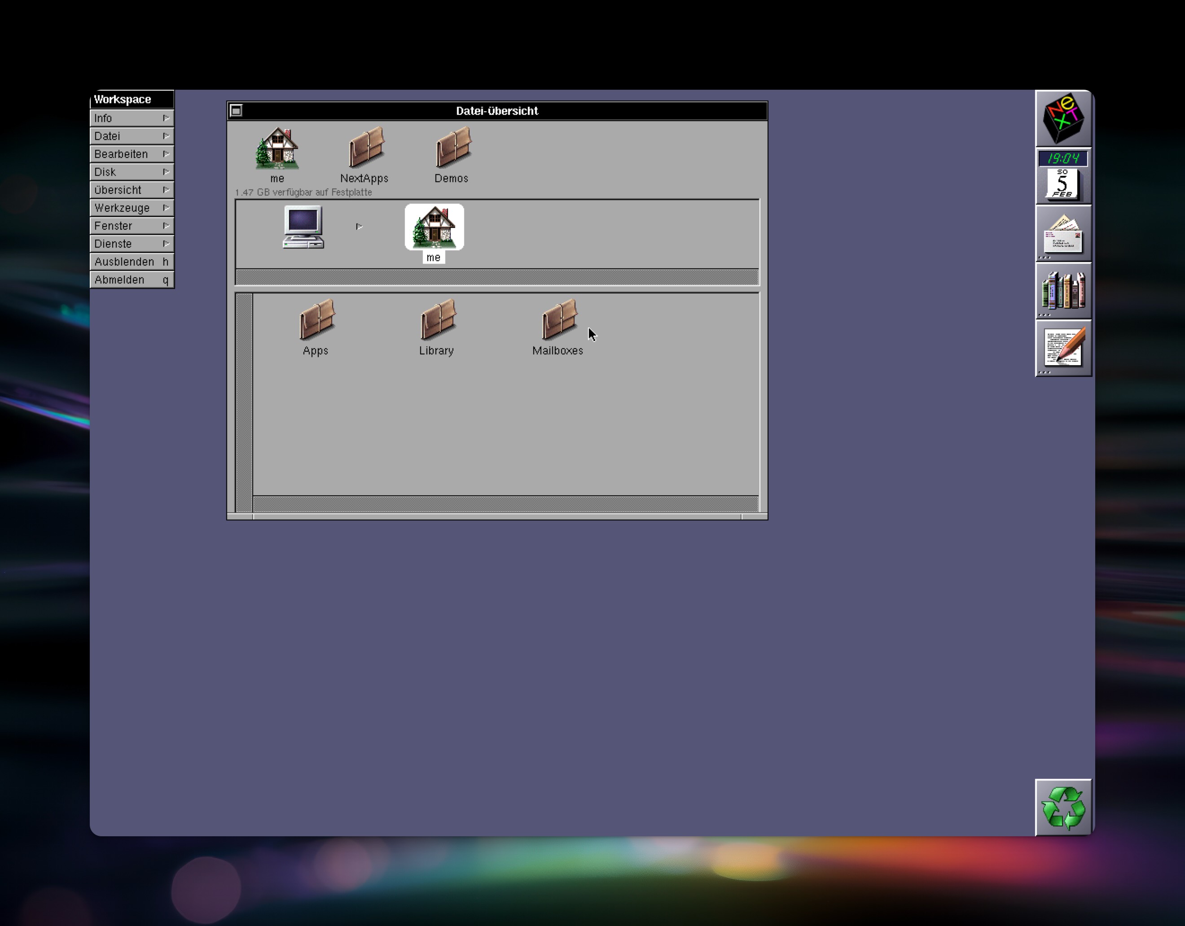Choose Abmelden to log out
1185x926 pixels.
click(132, 280)
